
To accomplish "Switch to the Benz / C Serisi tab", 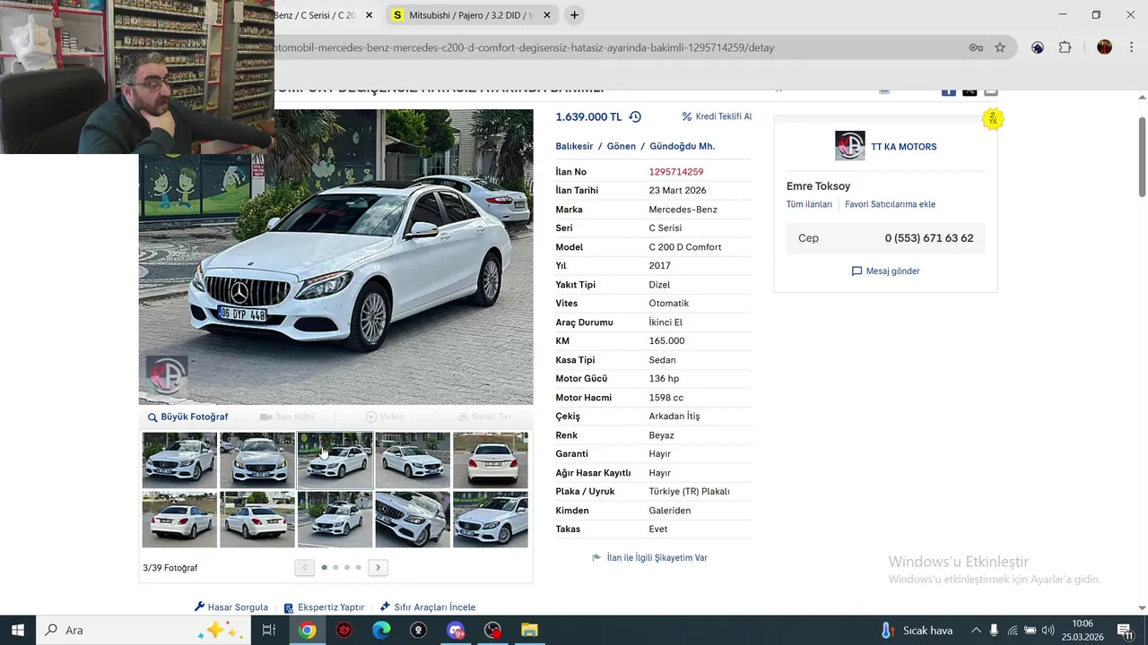I will [x=314, y=15].
